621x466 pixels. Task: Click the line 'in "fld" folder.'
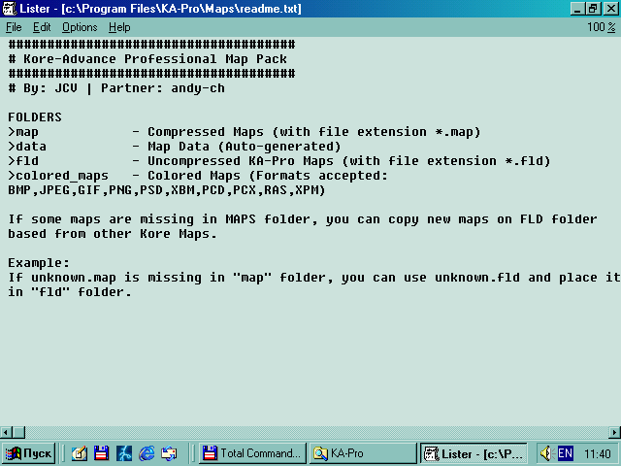pos(70,292)
